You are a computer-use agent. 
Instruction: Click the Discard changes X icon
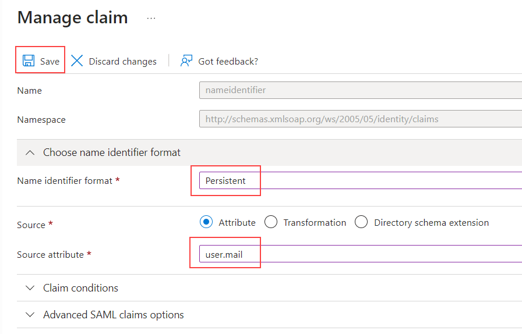pyautogui.click(x=77, y=61)
